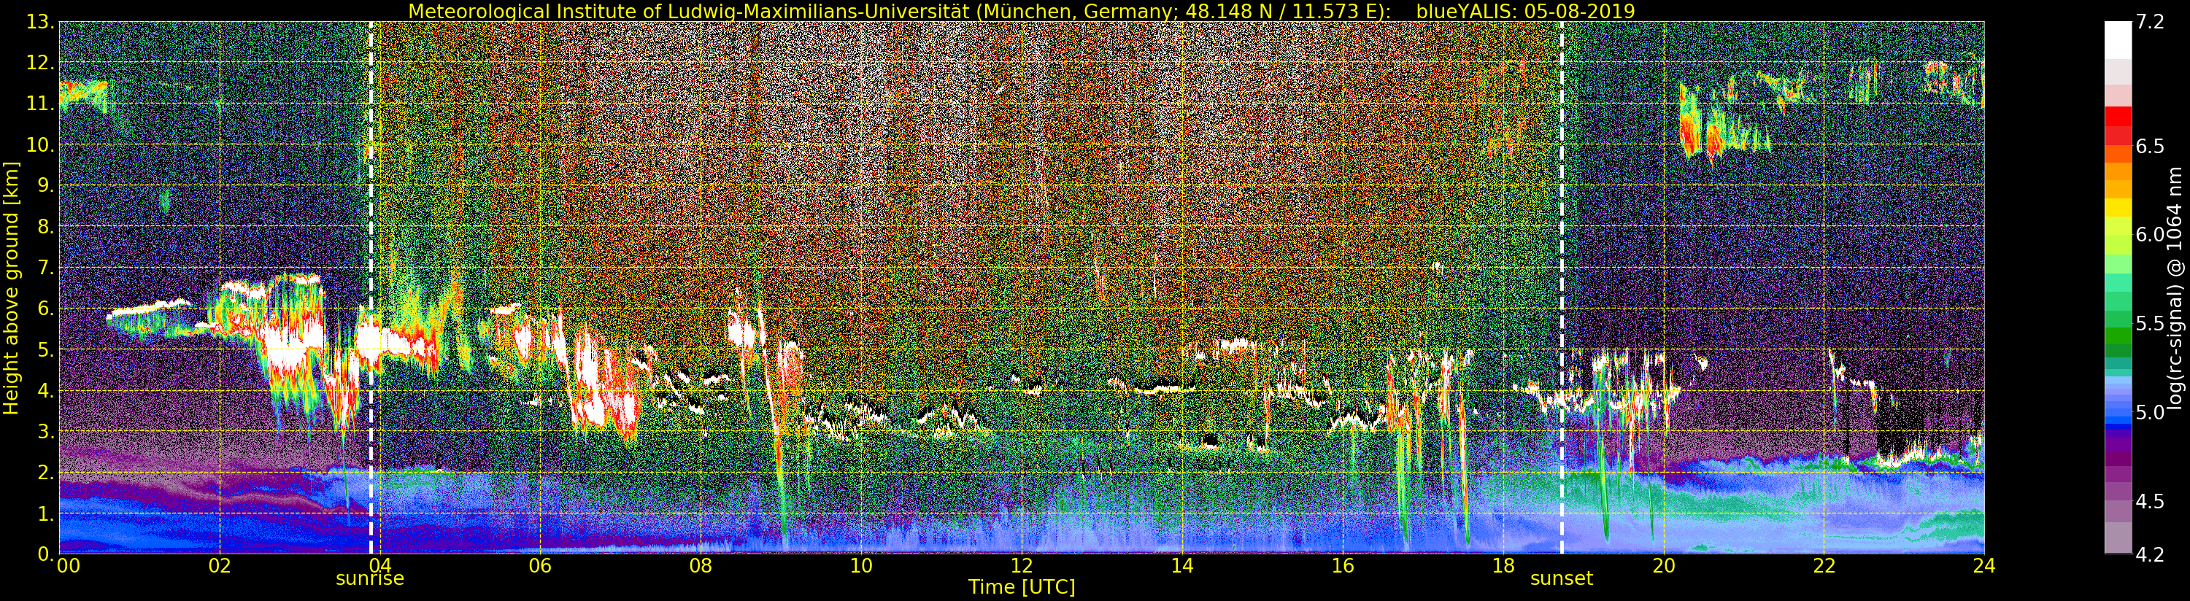Click the x-axis tick label '12'
This screenshot has width=2190, height=601.
point(1022,565)
